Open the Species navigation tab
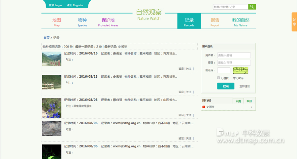 click(x=82, y=22)
